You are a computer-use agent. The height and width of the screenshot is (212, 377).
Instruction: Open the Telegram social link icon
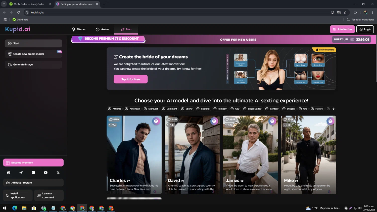click(x=21, y=173)
